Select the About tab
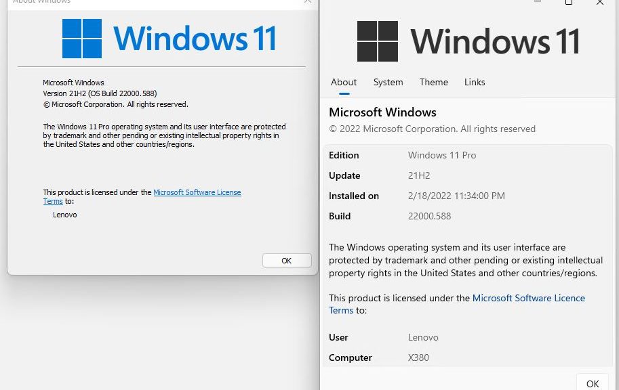This screenshot has width=619, height=390. (344, 82)
